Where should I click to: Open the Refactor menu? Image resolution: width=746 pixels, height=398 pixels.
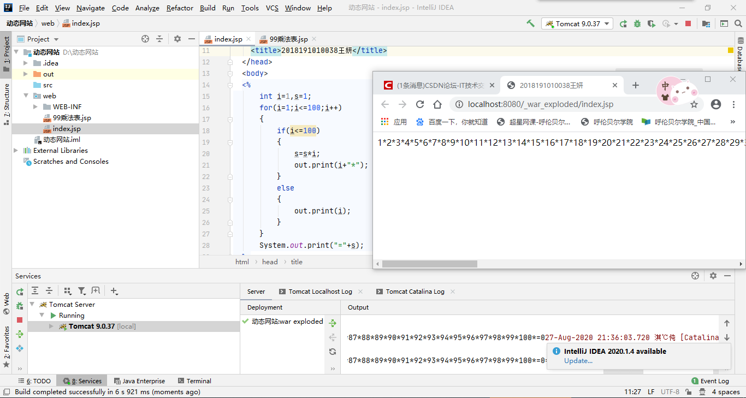pyautogui.click(x=180, y=8)
